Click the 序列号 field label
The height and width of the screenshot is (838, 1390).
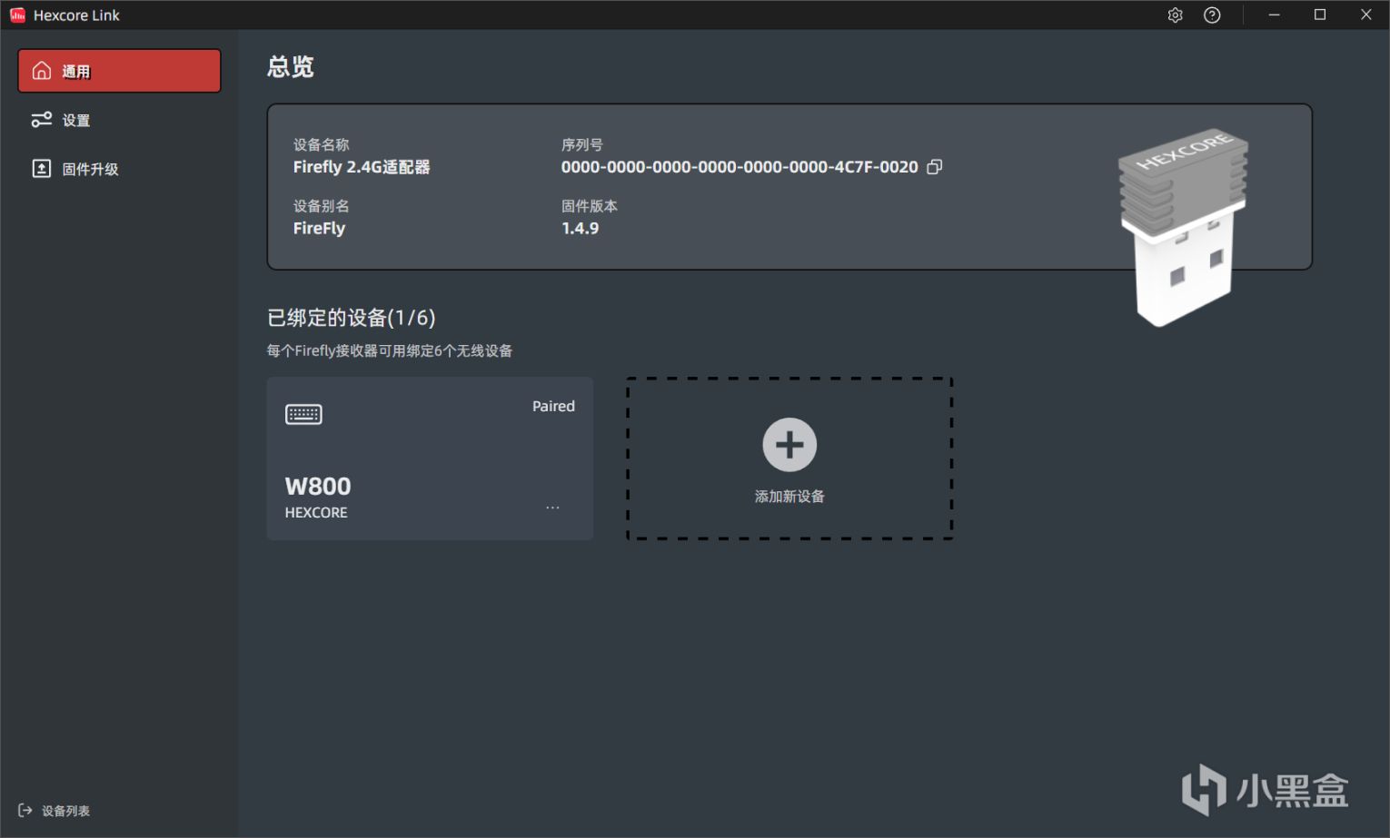(x=582, y=145)
